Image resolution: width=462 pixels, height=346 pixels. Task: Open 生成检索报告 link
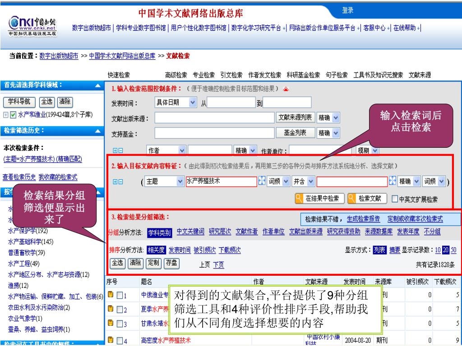363,219
